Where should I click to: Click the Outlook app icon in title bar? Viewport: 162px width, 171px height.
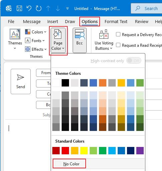tap(9, 8)
